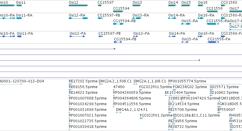Image resolution: width=242 pixels, height=131 pixels.
Task: Click the RP001034299.5prime EST entry
Action: click(x=88, y=104)
